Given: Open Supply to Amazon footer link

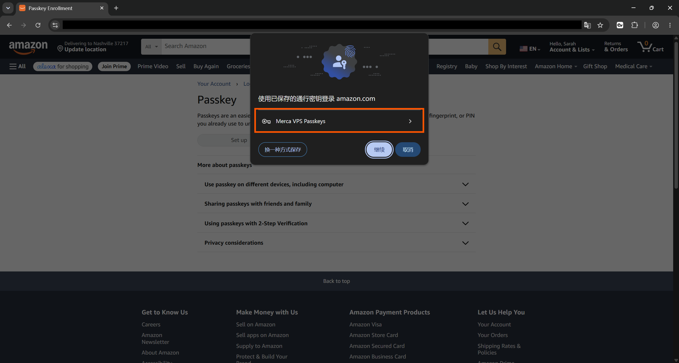Looking at the screenshot, I should (259, 346).
